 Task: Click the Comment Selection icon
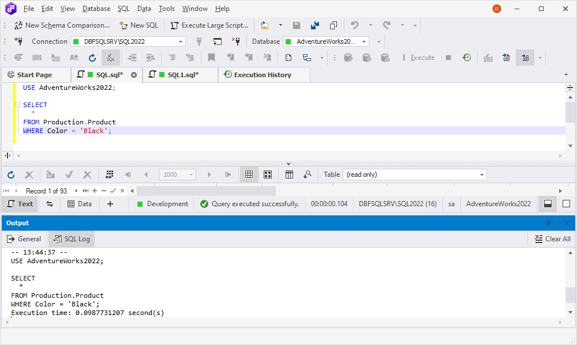pyautogui.click(x=172, y=58)
